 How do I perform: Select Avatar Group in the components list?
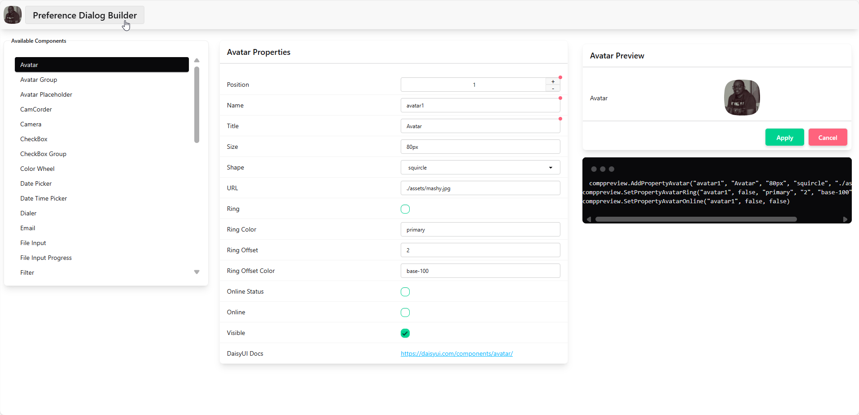[39, 80]
